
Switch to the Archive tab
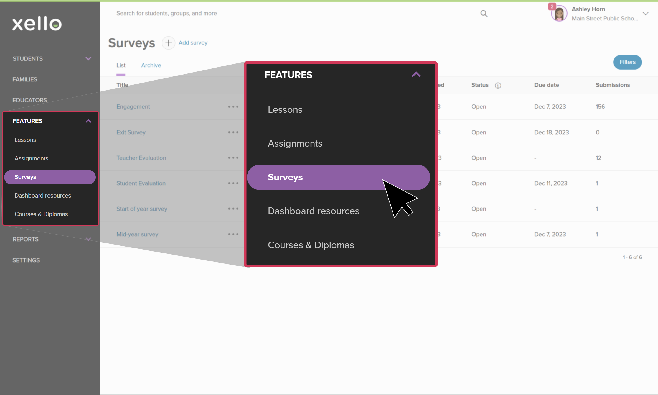(151, 65)
